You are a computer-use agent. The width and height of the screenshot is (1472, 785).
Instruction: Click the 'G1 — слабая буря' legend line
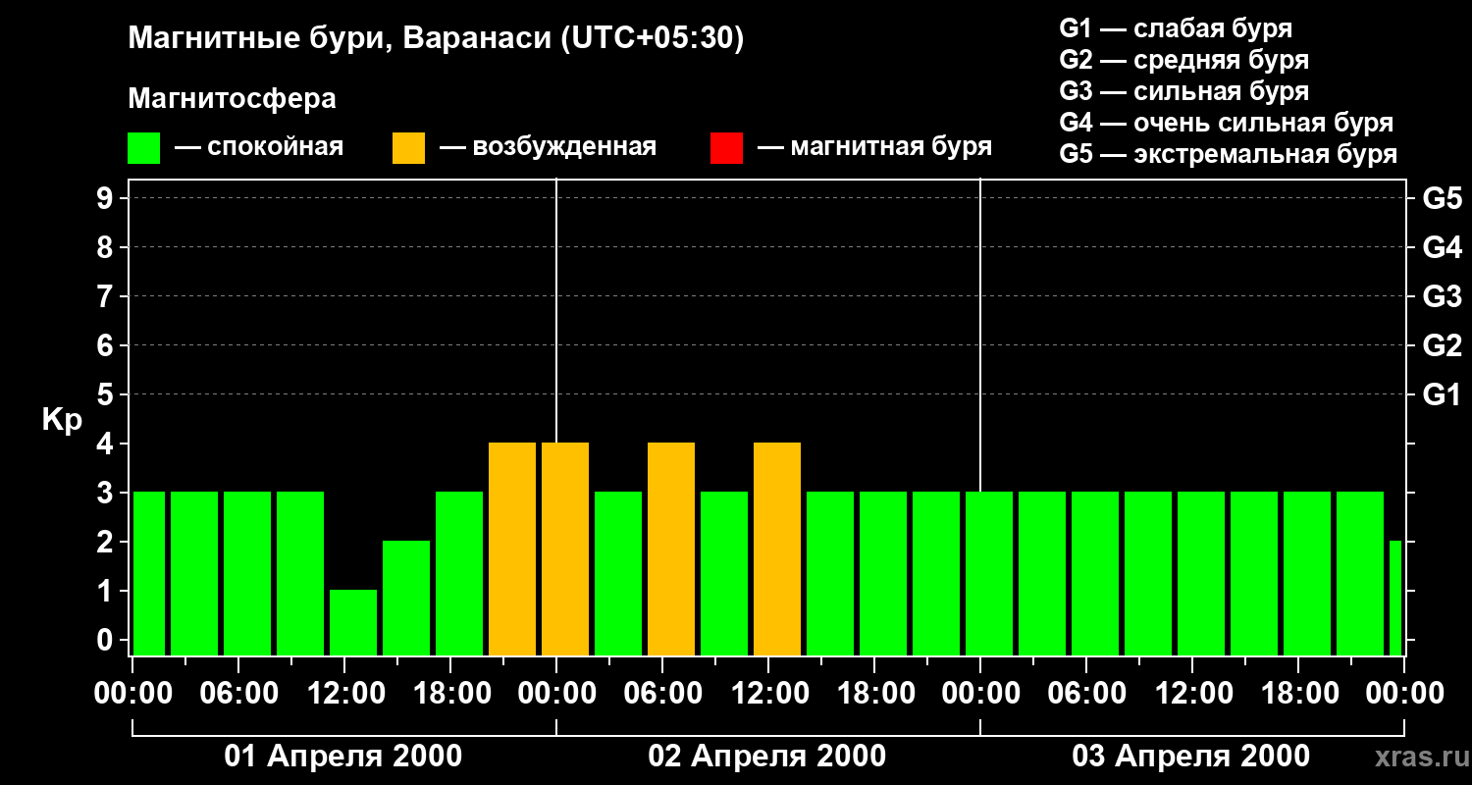point(1176,28)
